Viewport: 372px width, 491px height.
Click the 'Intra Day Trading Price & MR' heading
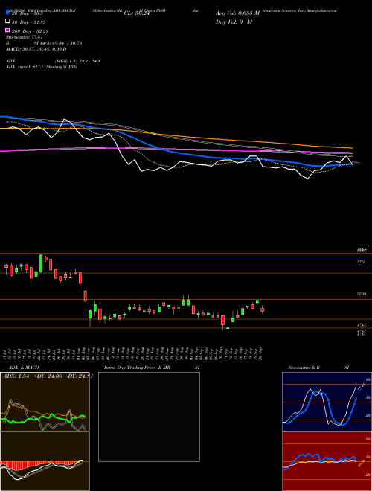click(x=137, y=368)
